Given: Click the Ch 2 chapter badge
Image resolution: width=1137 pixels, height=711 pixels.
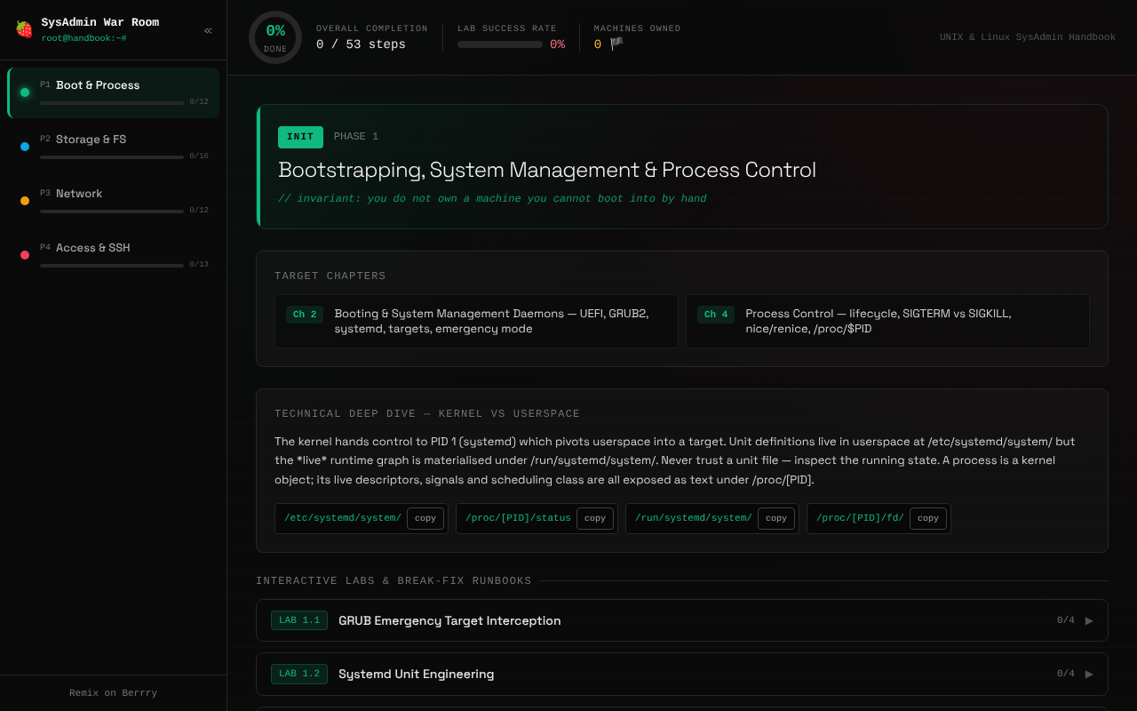Looking at the screenshot, I should point(305,314).
